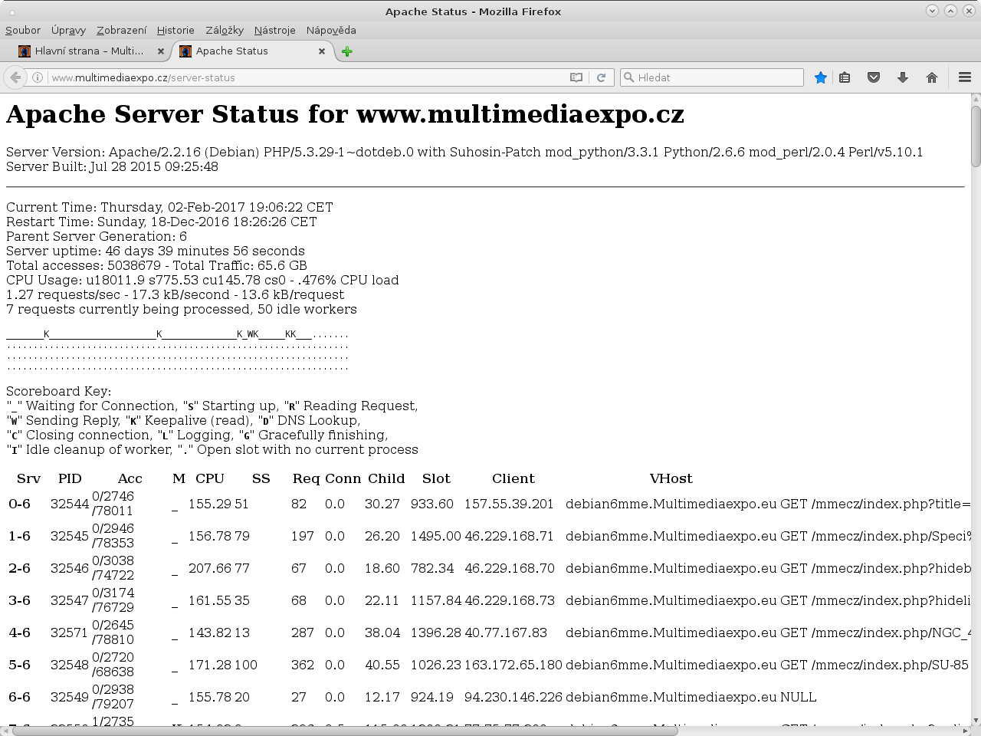Click the horizontal scrollbar at page bottom
The width and height of the screenshot is (981, 736).
(345, 731)
